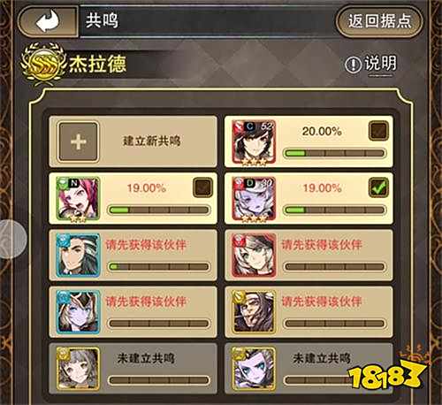This screenshot has width=442, height=405.
Task: Open the 说明 info icon
Action: pos(353,64)
